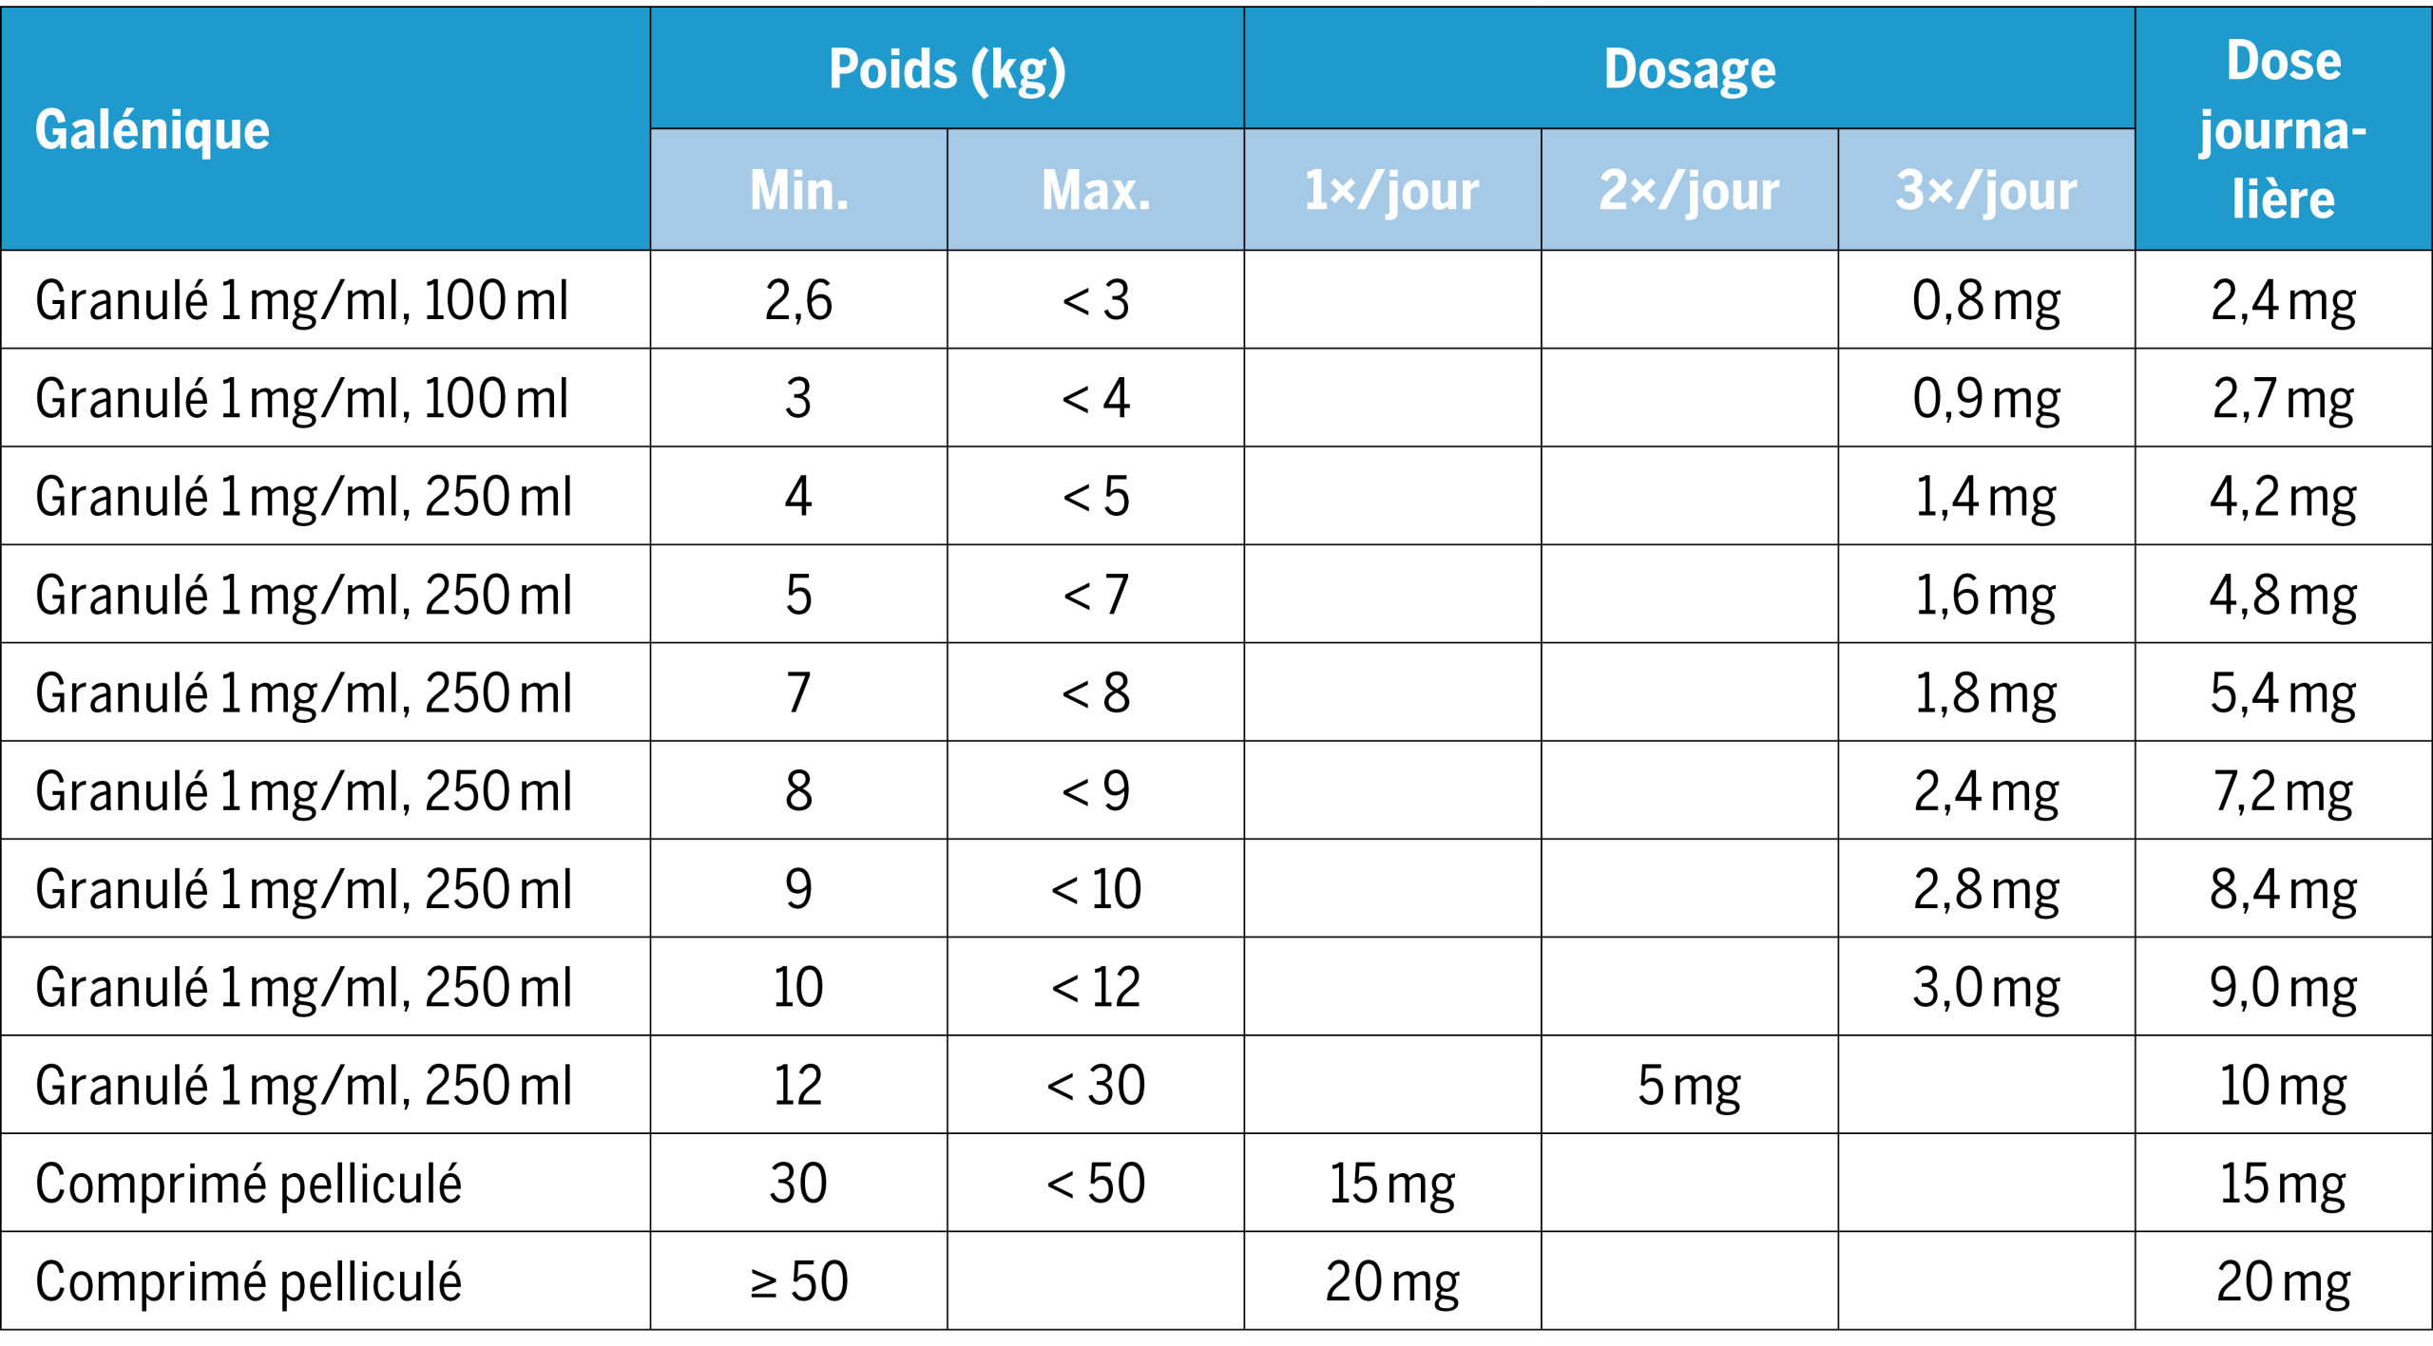The height and width of the screenshot is (1346, 2433).
Task: Select the 1×/jour subheader
Action: (x=1391, y=190)
